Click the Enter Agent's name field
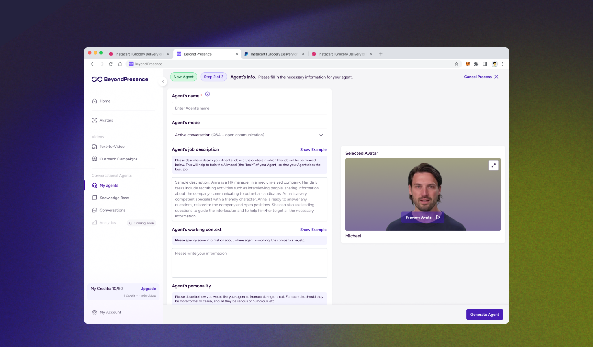This screenshot has height=347, width=593. (249, 108)
